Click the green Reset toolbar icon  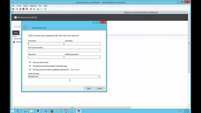pyautogui.click(x=34, y=9)
